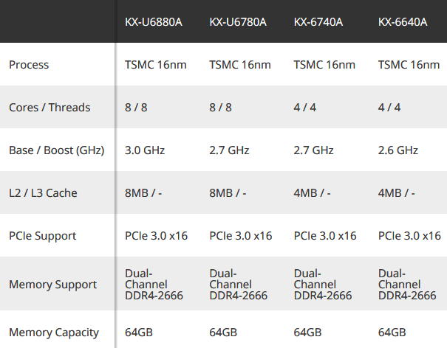Select the L2 / L3 Cache row label

pos(43,193)
